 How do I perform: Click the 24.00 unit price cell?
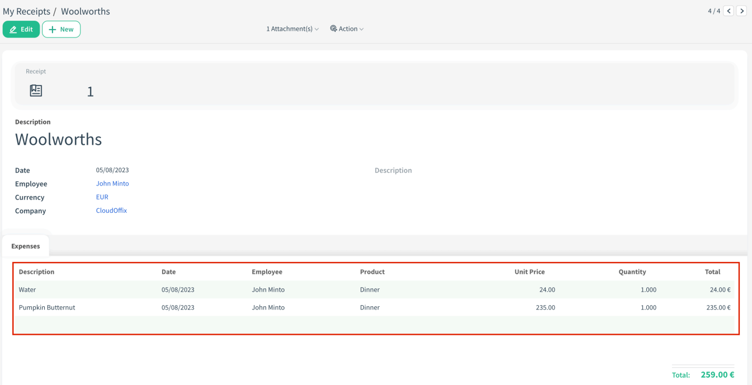(x=547, y=289)
